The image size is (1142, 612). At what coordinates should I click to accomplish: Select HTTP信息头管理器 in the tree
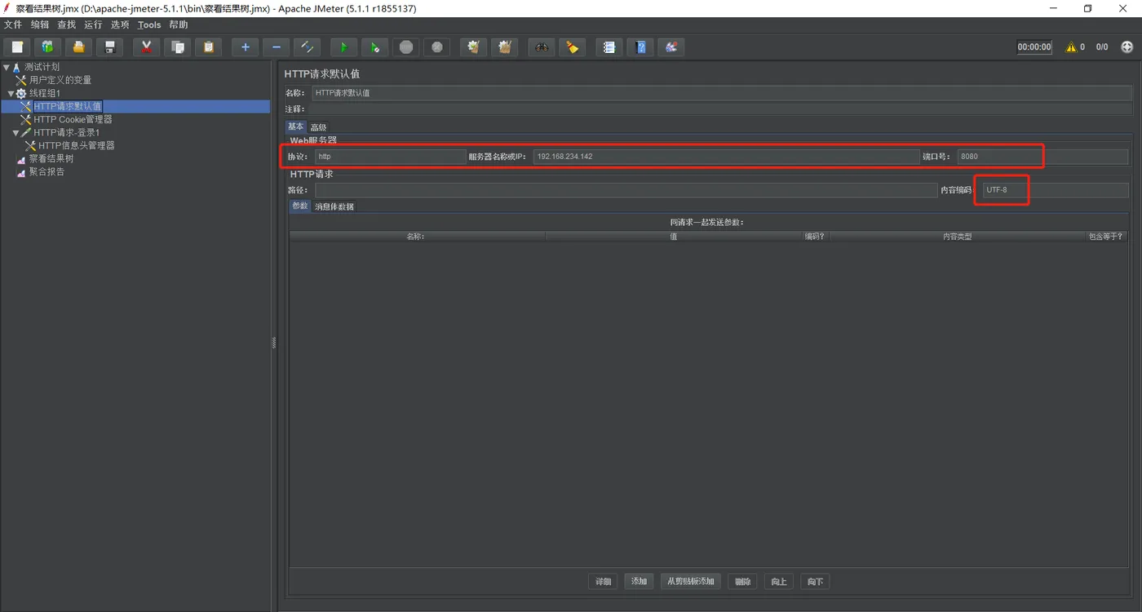click(77, 145)
